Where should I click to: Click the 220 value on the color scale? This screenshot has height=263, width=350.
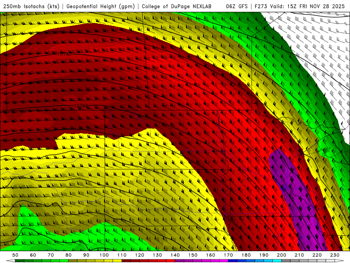point(317,255)
